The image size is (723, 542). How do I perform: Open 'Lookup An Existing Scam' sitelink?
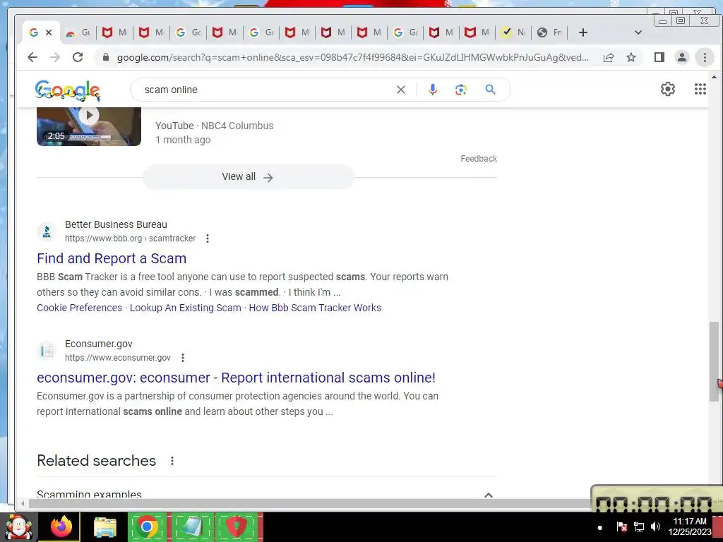pyautogui.click(x=186, y=308)
